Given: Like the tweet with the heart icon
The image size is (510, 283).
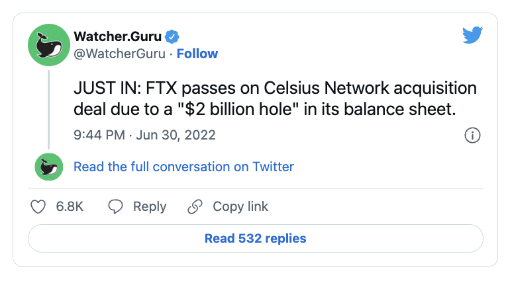Looking at the screenshot, I should tap(39, 207).
